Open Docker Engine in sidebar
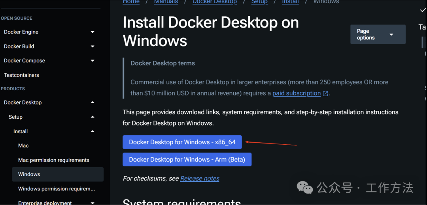Screen dimensions: 427x205 [21, 32]
